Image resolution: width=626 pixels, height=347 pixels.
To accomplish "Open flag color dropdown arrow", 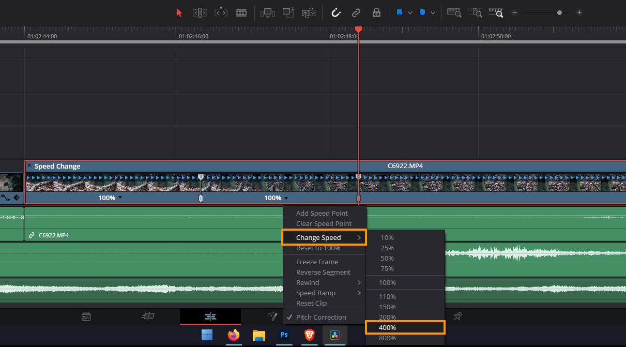I will coord(410,12).
